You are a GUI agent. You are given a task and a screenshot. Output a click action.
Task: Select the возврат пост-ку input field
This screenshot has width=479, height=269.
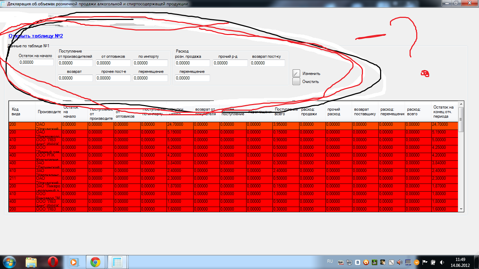(268, 63)
